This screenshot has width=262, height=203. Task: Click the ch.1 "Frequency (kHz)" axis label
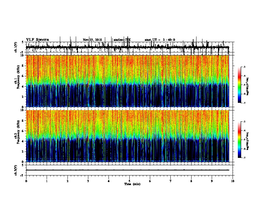pyautogui.click(x=18, y=77)
